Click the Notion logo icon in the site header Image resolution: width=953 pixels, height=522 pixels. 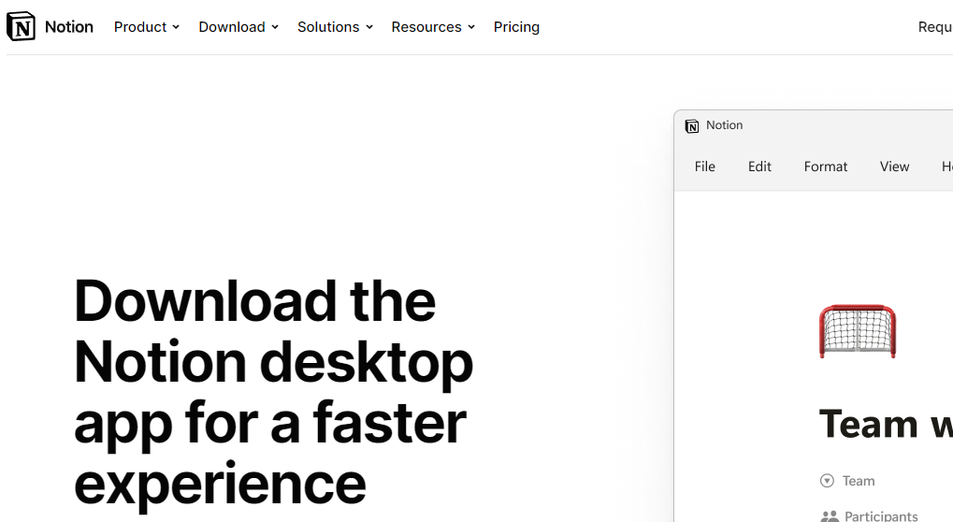(x=21, y=27)
